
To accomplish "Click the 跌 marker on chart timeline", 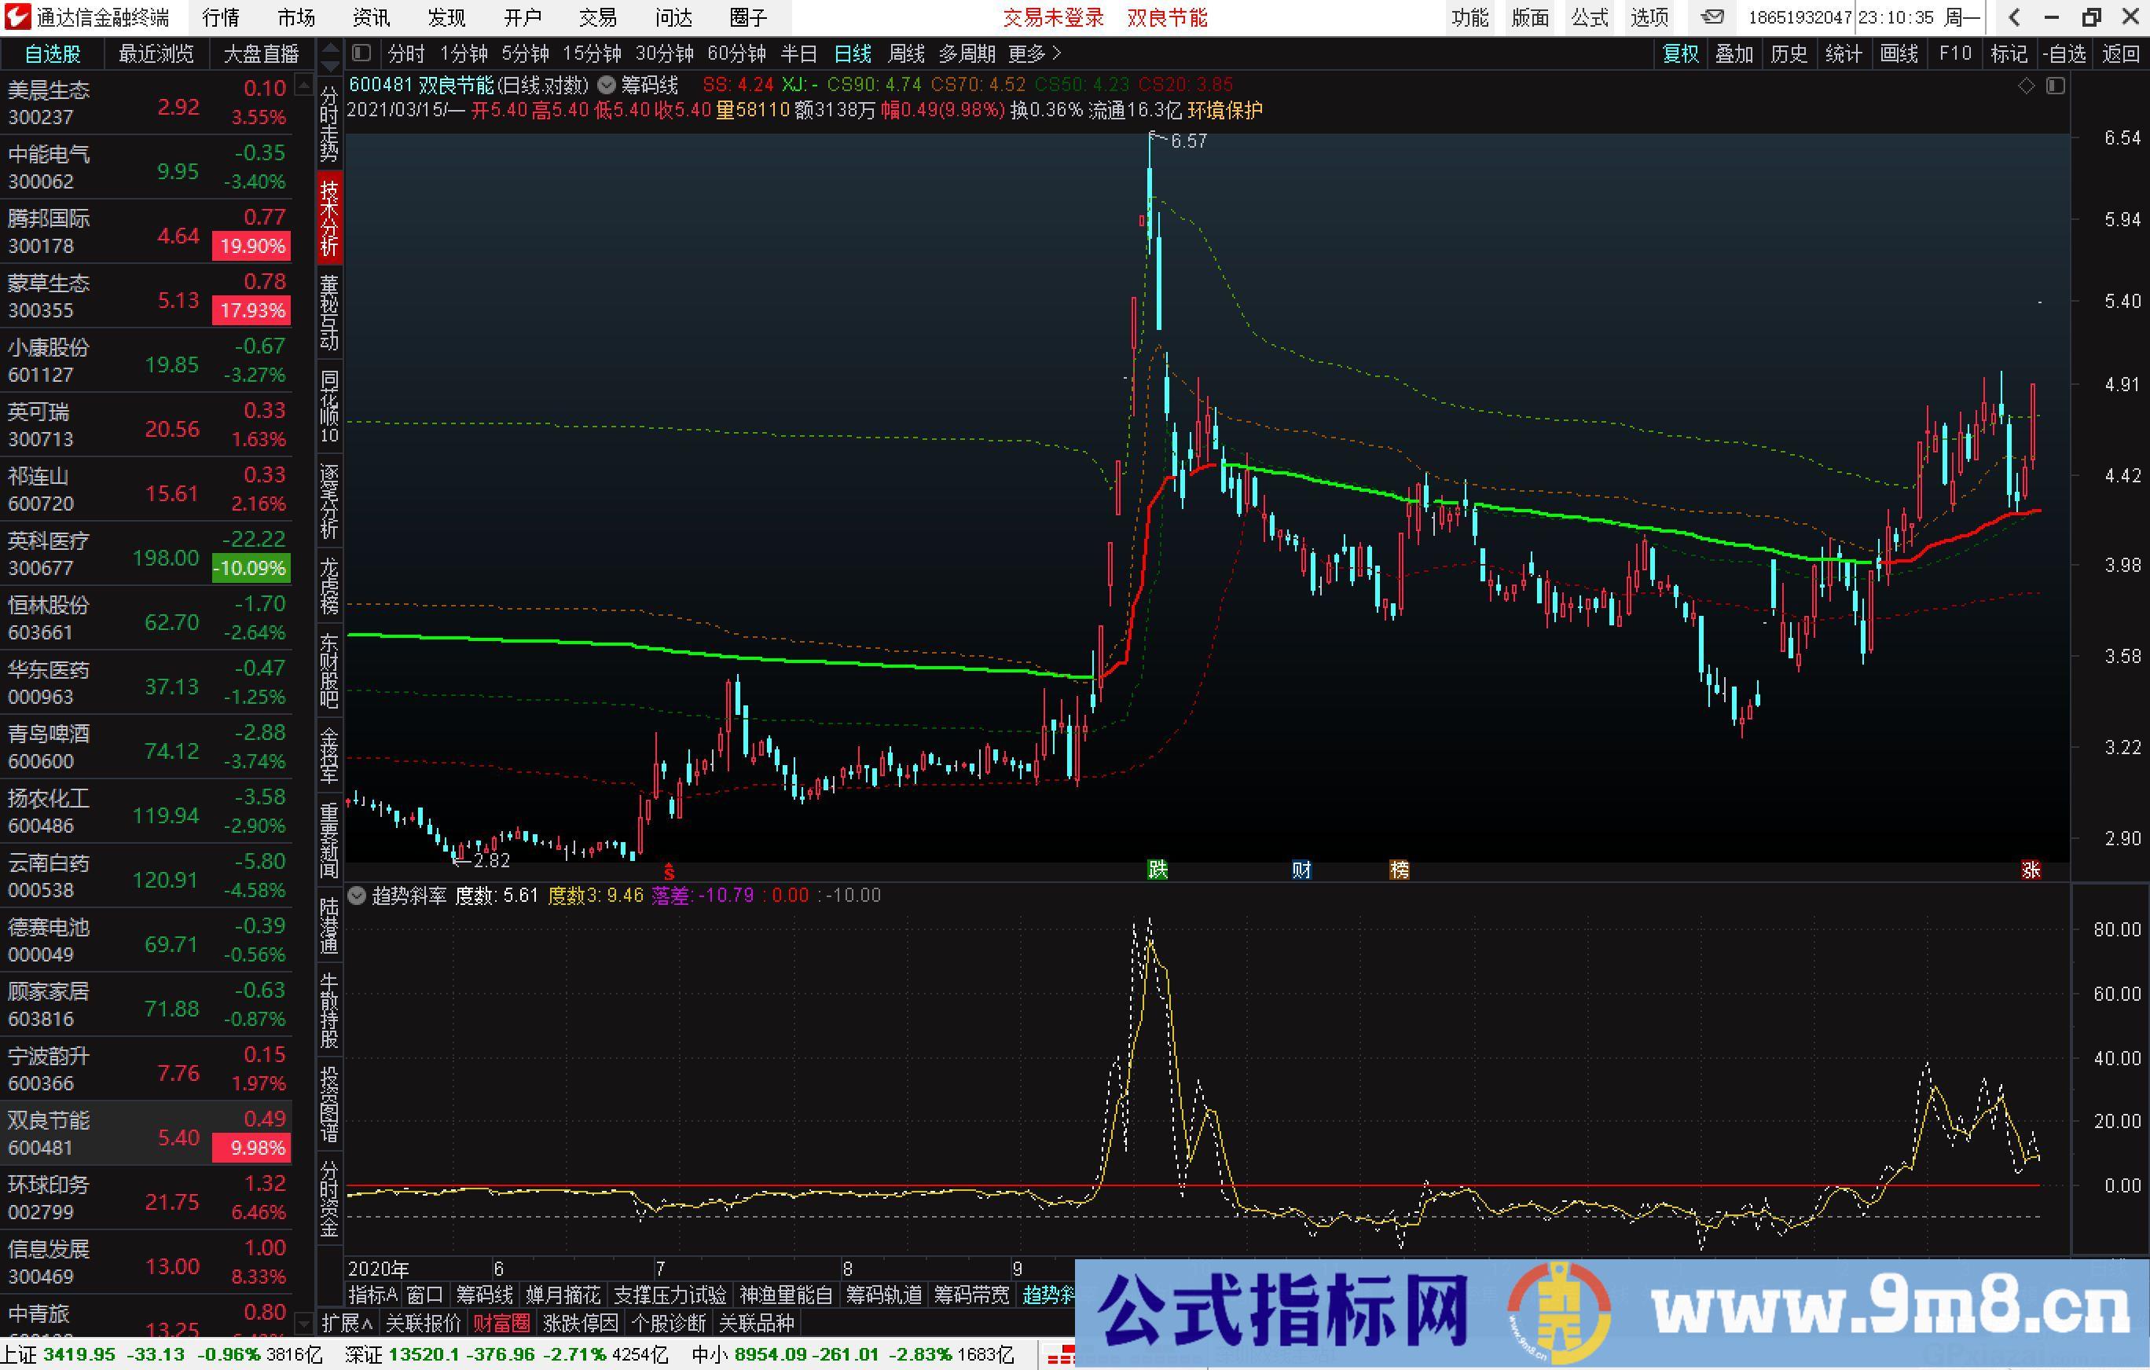I will point(1158,870).
